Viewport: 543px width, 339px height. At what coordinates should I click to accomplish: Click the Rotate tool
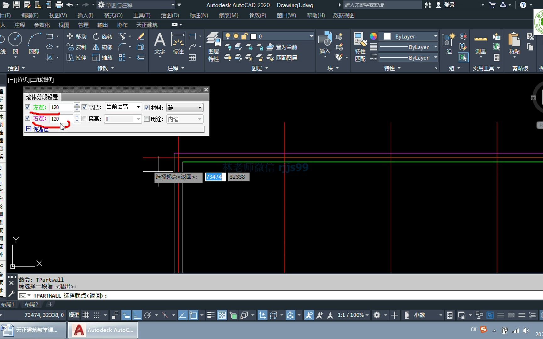(x=102, y=36)
